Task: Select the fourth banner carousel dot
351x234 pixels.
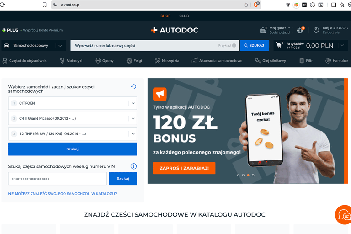Action: pyautogui.click(x=253, y=175)
